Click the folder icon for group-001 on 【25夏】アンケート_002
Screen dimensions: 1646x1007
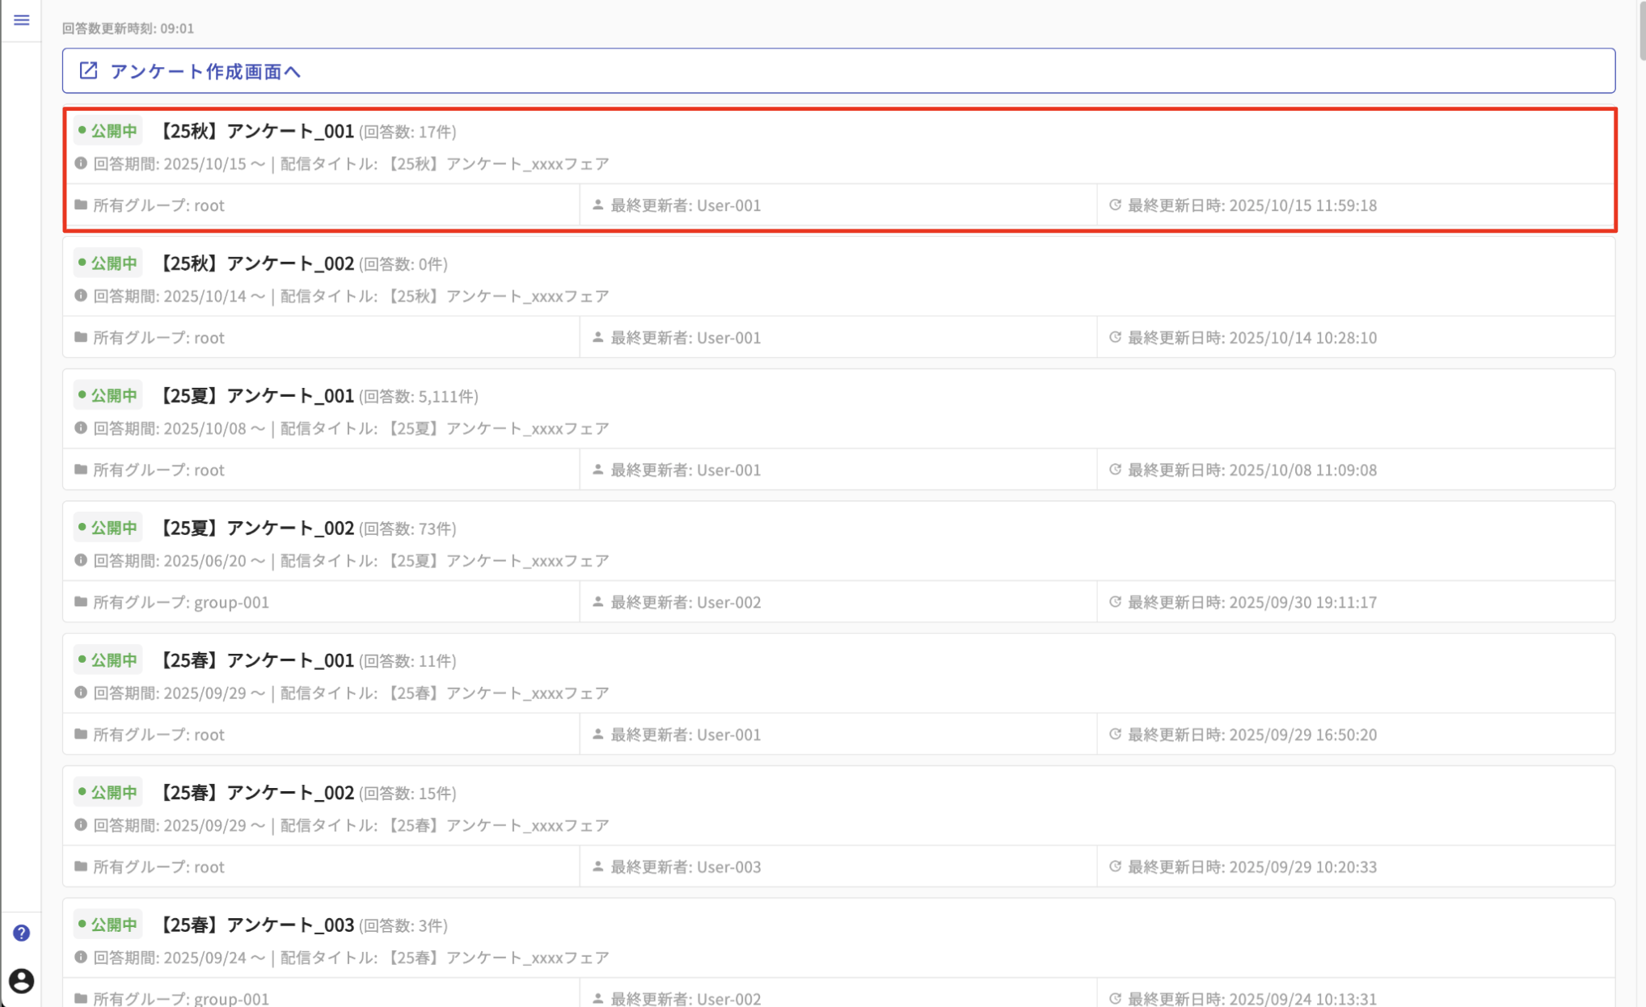(x=80, y=601)
